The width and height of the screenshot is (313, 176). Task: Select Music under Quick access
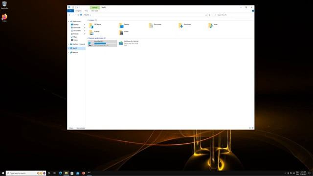tap(75, 37)
